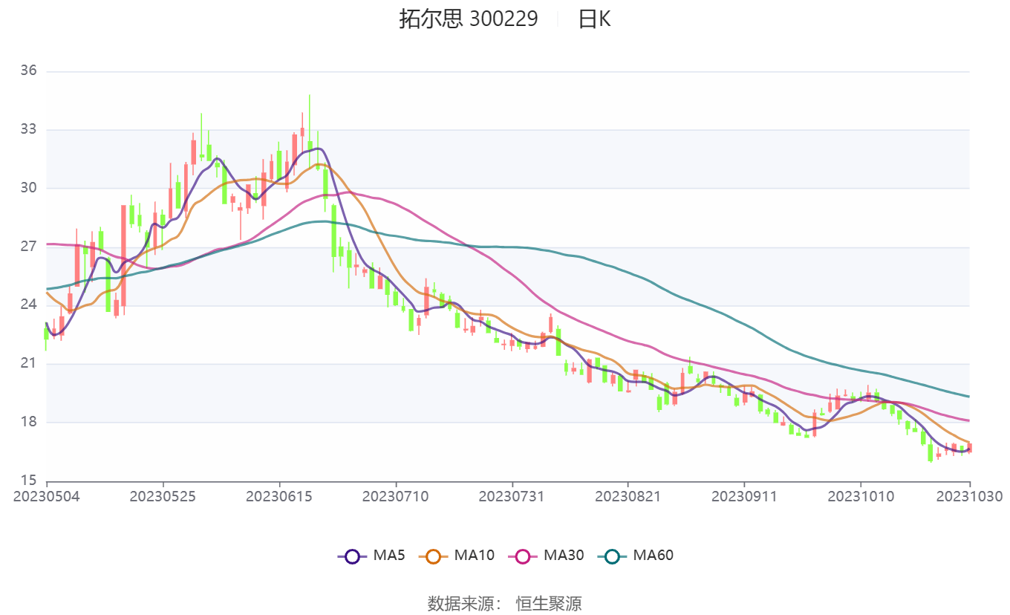Click the 15 value on the y-axis
This screenshot has width=1010, height=615.
(29, 481)
